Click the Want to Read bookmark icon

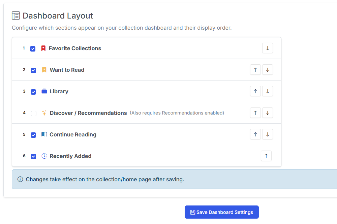[44, 69]
